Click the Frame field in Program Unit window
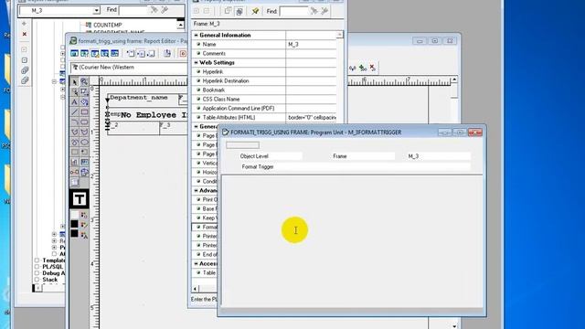The image size is (585, 329). (x=363, y=156)
